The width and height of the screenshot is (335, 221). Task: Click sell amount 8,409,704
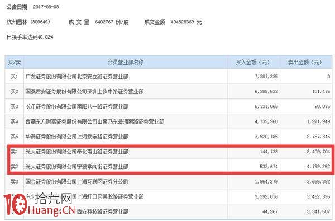319,152
